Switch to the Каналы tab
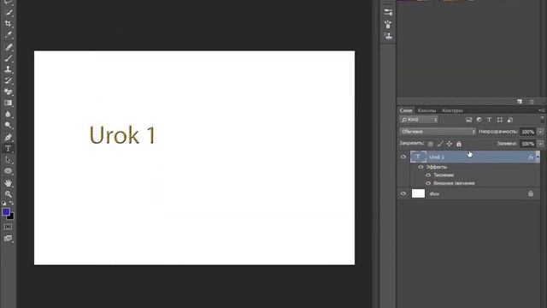 click(426, 110)
